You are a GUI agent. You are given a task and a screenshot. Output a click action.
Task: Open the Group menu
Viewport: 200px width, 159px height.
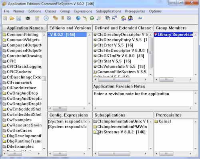[x=65, y=11]
